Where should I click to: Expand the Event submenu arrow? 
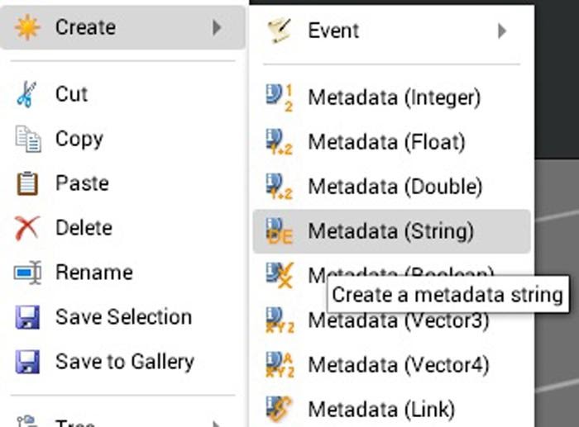click(x=502, y=31)
